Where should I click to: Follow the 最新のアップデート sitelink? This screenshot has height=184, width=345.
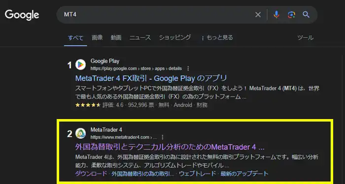coord(244,174)
